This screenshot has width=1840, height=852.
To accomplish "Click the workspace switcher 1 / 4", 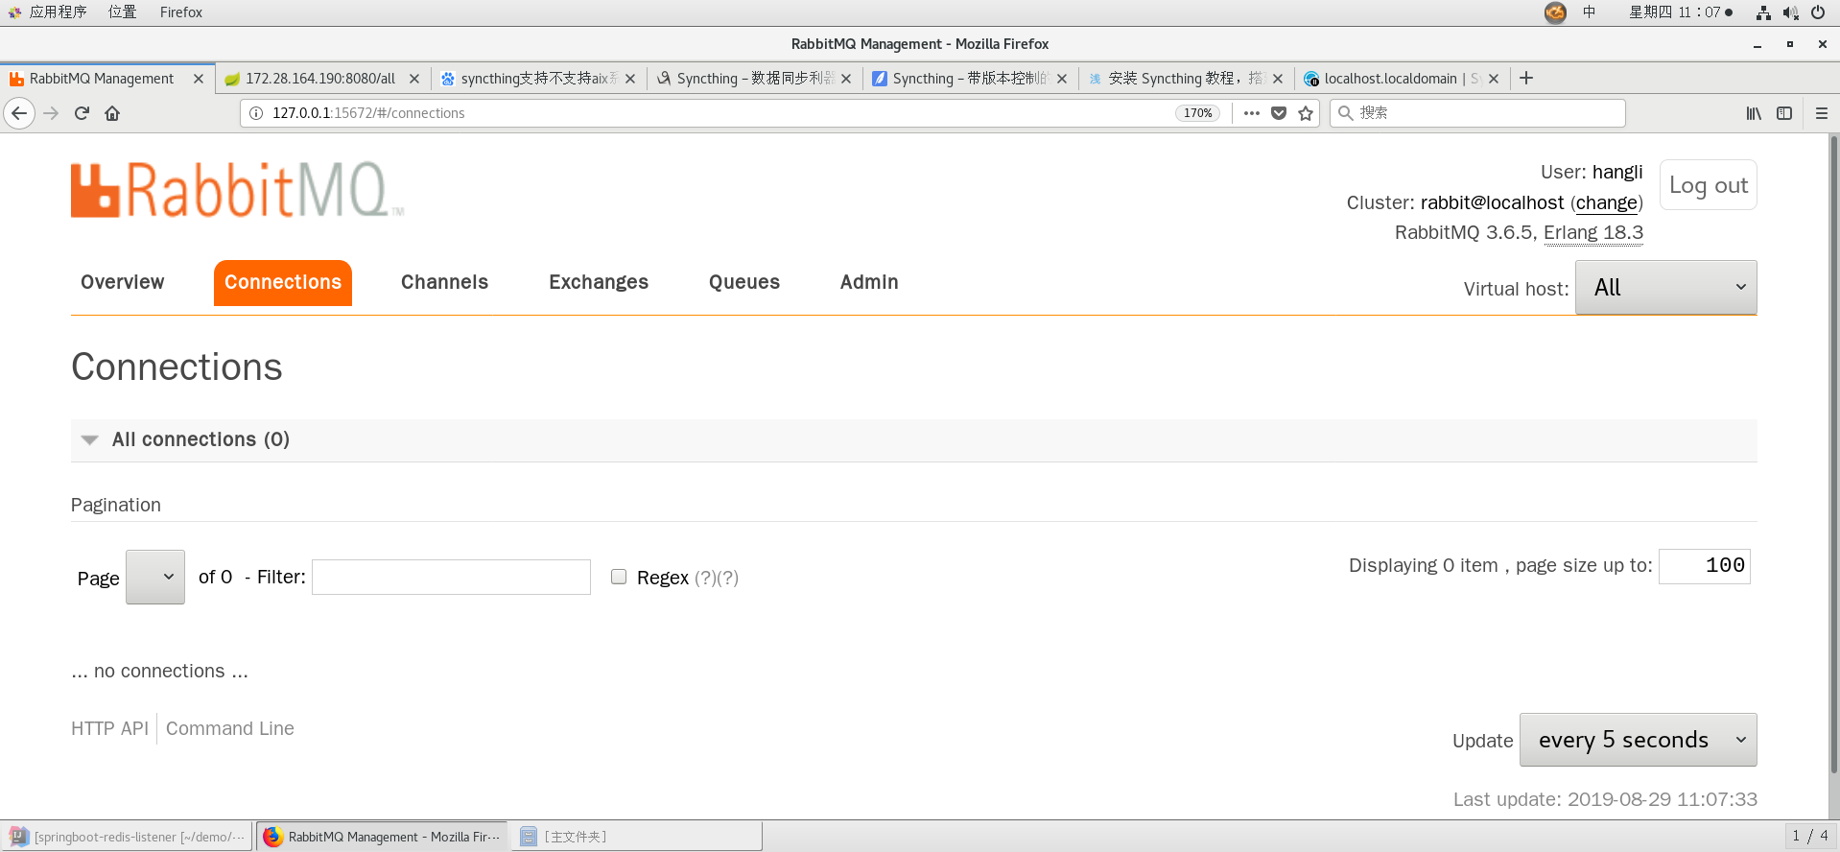I will pyautogui.click(x=1810, y=836).
